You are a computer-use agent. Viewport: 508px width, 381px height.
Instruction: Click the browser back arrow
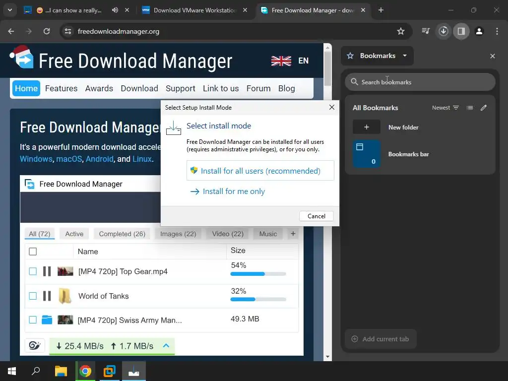tap(11, 31)
